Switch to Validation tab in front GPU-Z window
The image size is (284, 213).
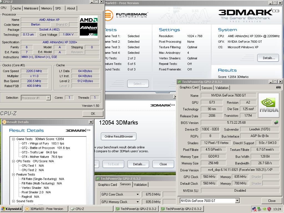[222, 88]
